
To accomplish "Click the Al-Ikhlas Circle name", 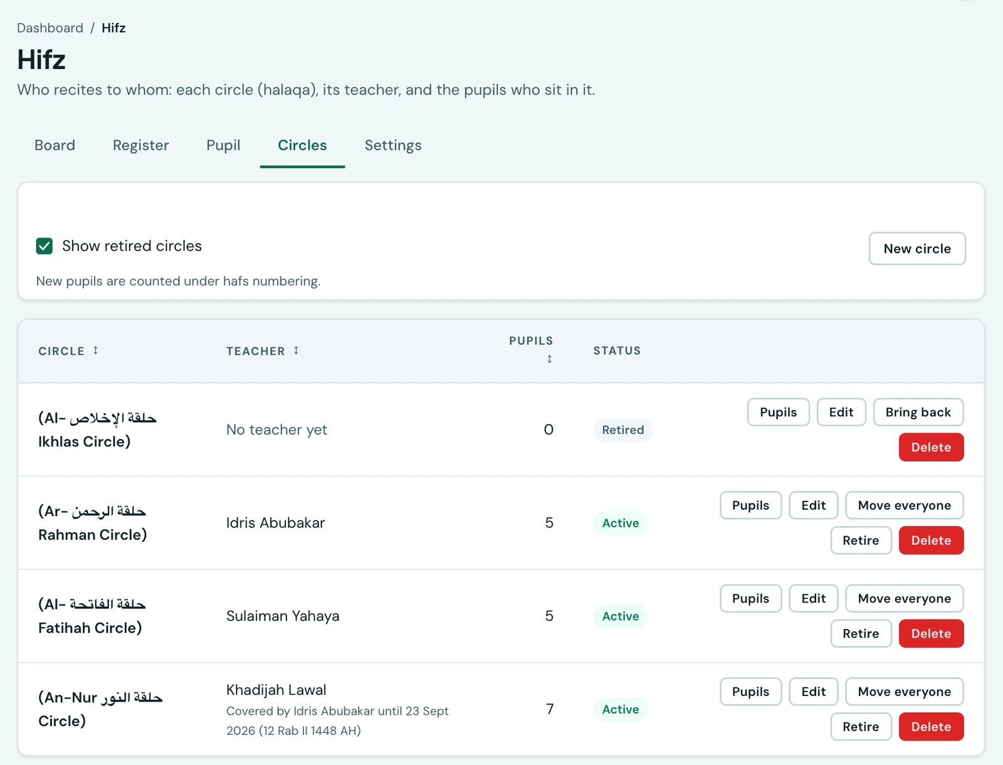I will pos(97,430).
